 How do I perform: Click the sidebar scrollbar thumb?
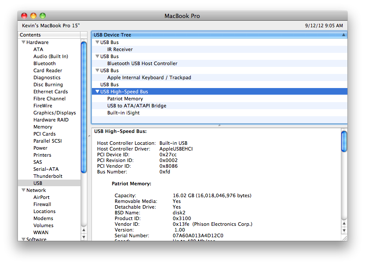click(x=84, y=107)
